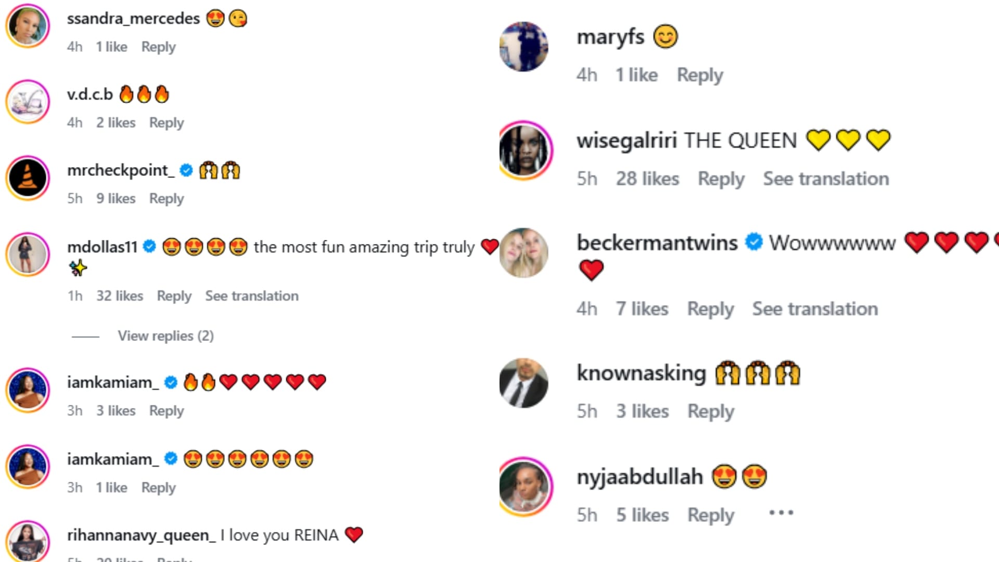Reply to wisegalriri's THE QUEEN comment
Screen dimensions: 999x562
(721, 179)
